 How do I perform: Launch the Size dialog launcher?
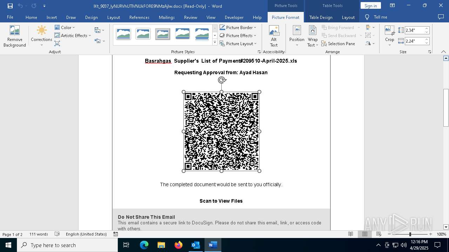(x=429, y=52)
